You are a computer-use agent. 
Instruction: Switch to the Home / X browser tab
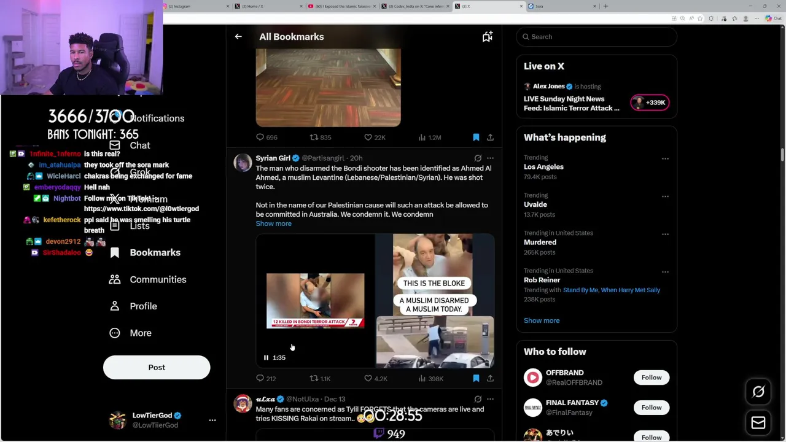click(x=269, y=6)
